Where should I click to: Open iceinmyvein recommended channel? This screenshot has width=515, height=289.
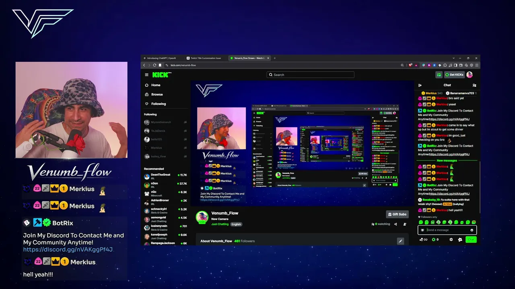pyautogui.click(x=166, y=227)
